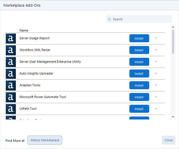Click the Workflow XML Parser Alteryx icon

[11, 50]
